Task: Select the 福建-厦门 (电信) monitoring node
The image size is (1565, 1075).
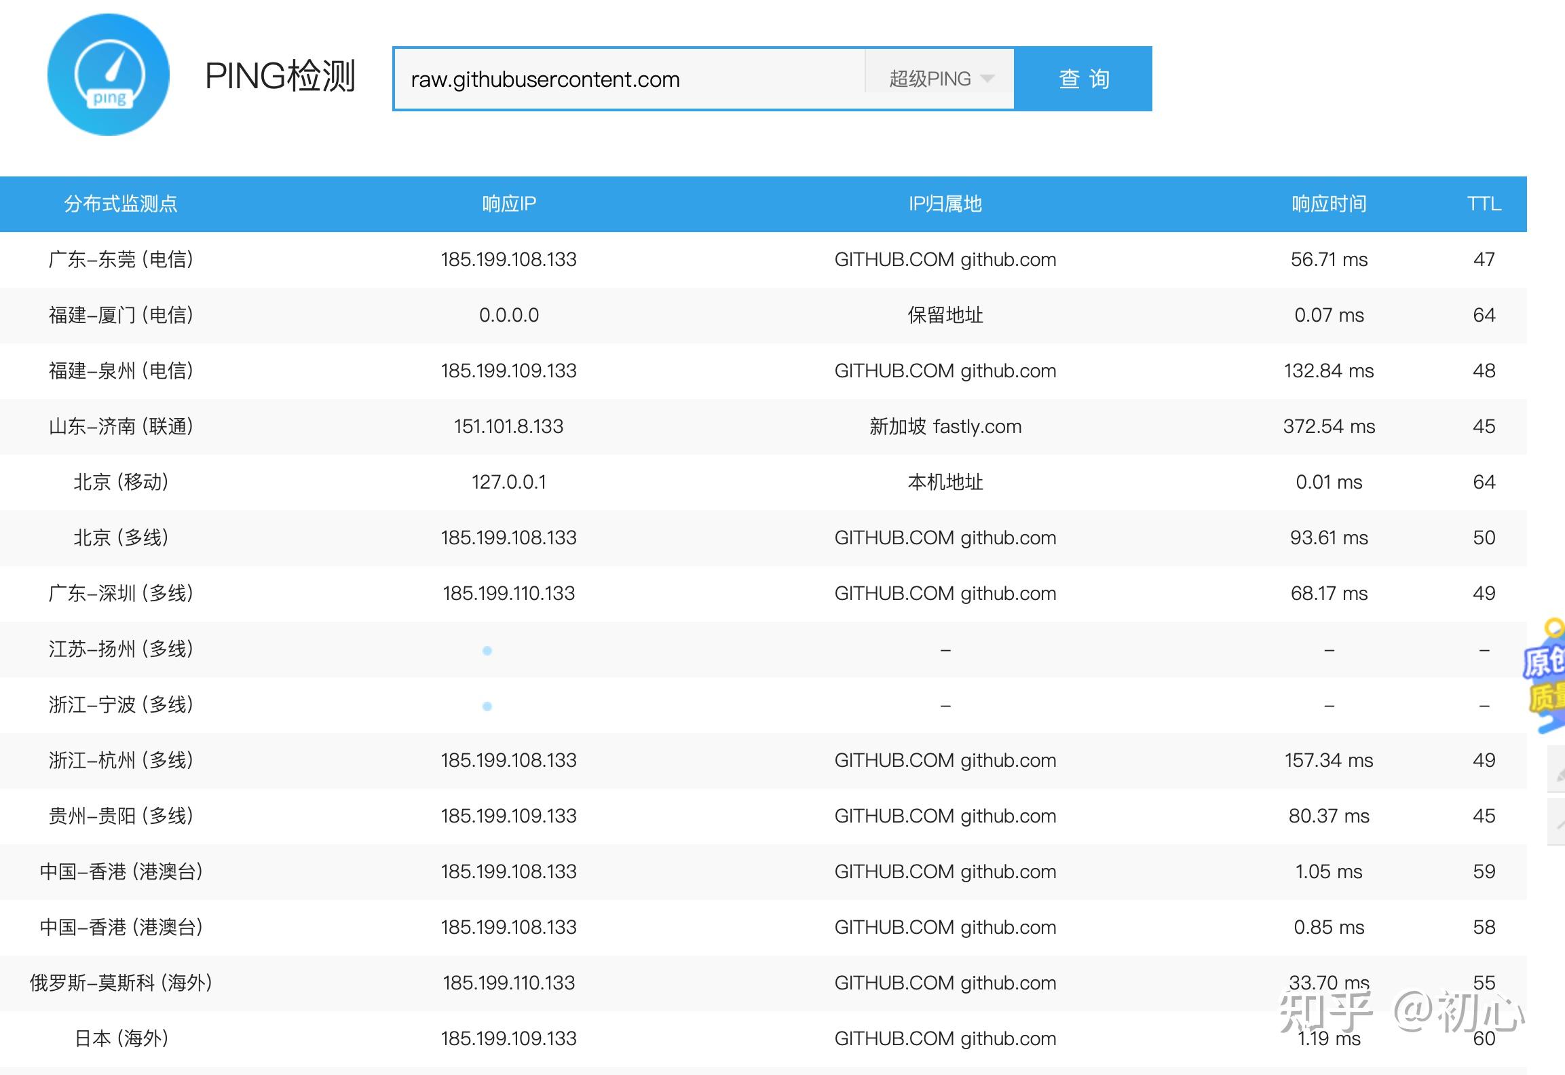Action: (x=121, y=315)
